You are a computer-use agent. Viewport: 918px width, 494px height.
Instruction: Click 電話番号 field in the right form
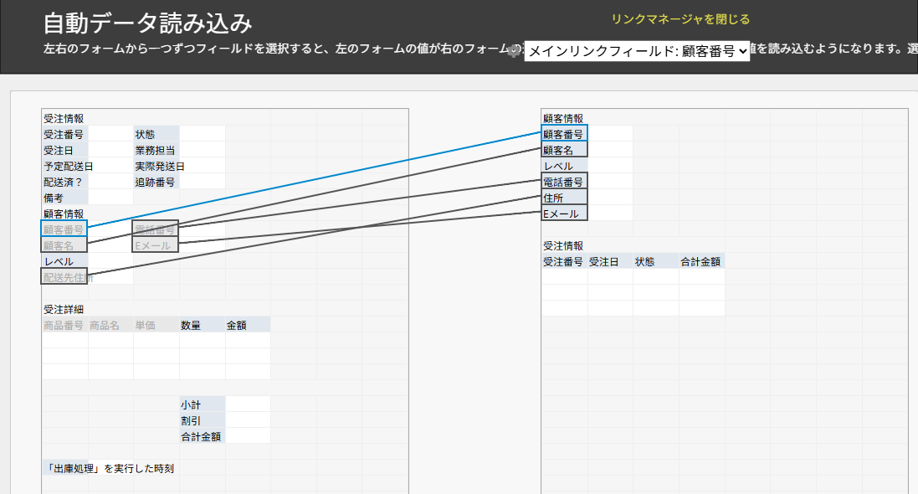tap(564, 182)
